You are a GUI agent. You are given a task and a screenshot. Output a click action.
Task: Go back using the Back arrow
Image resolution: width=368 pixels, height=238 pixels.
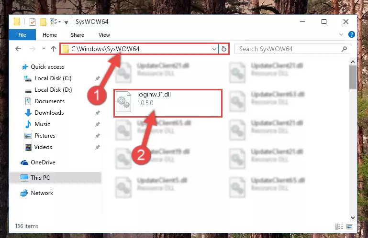tap(18, 49)
